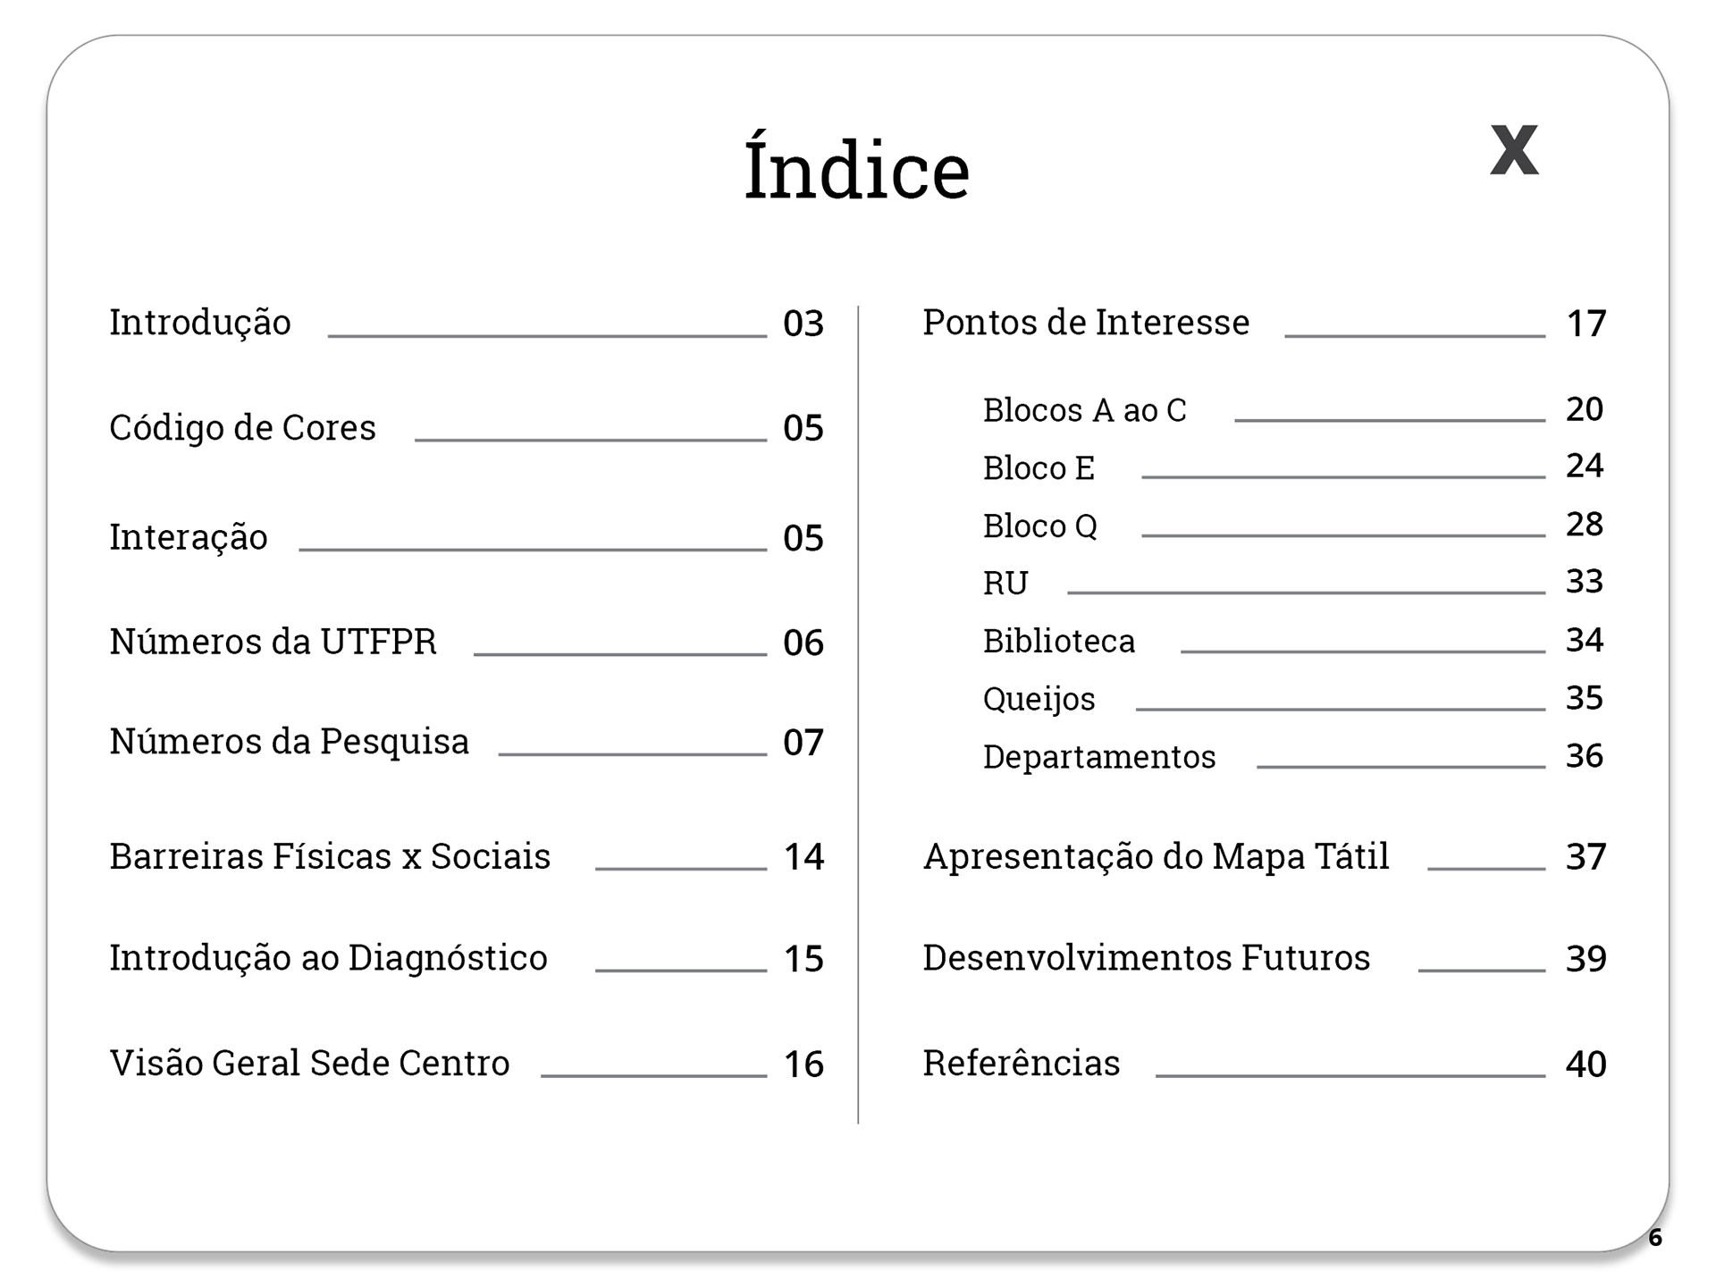Go to the RU subentry
Viewport: 1716px width, 1287px height.
pyautogui.click(x=1293, y=582)
